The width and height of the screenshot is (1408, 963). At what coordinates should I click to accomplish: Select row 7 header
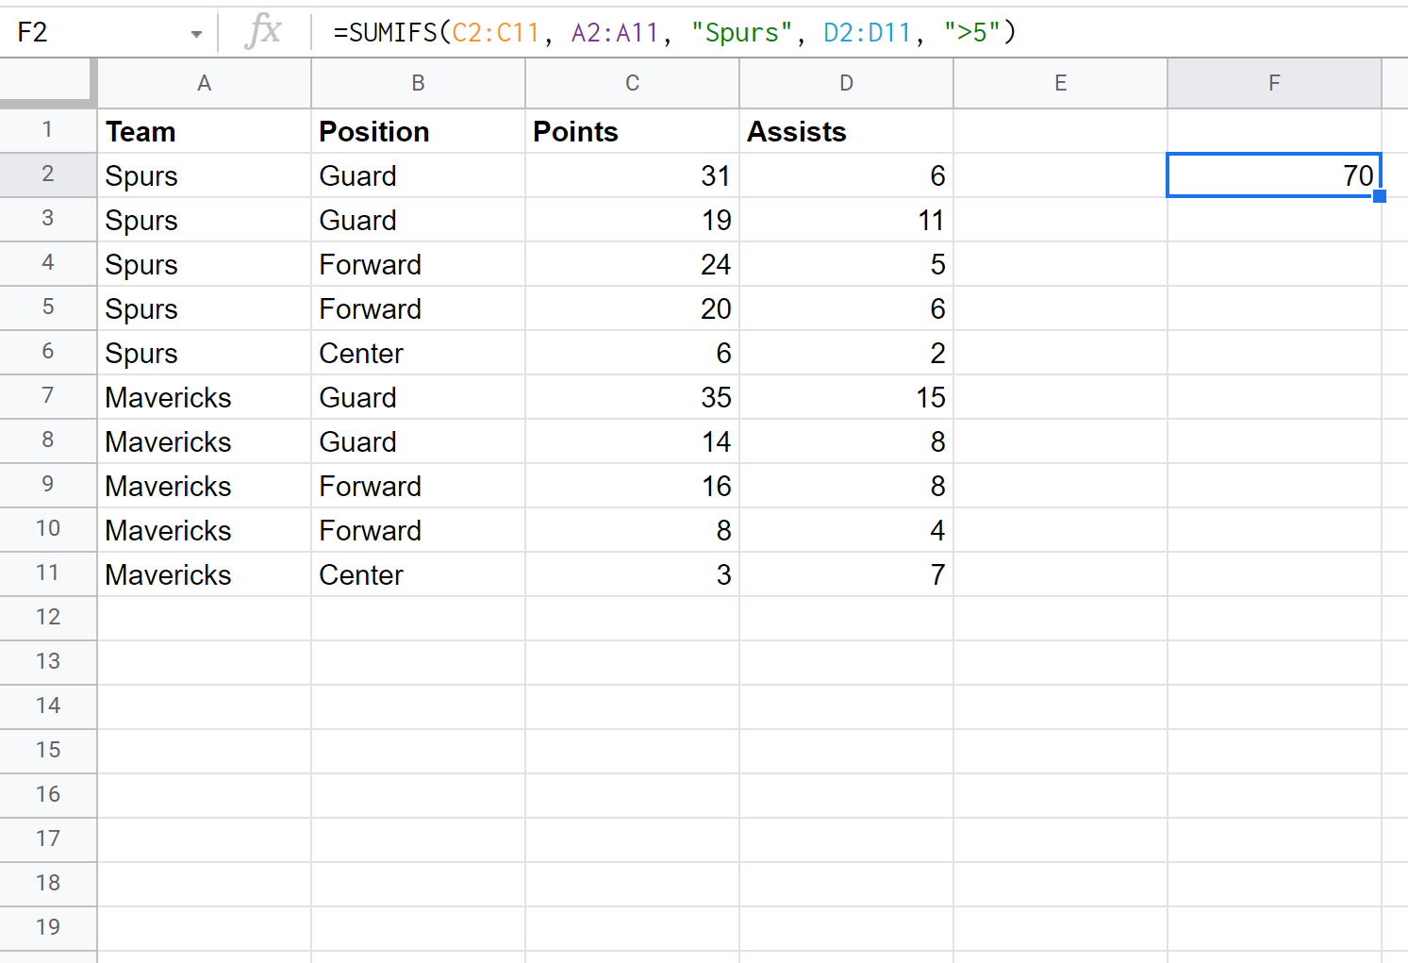click(48, 396)
